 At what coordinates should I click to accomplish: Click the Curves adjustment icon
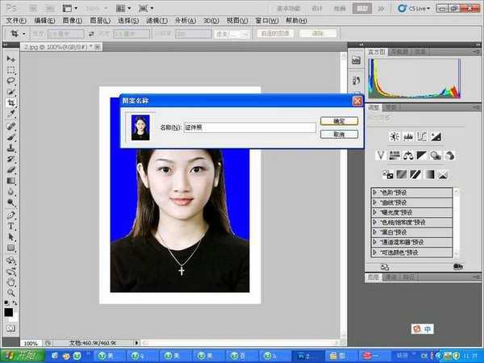[423, 136]
